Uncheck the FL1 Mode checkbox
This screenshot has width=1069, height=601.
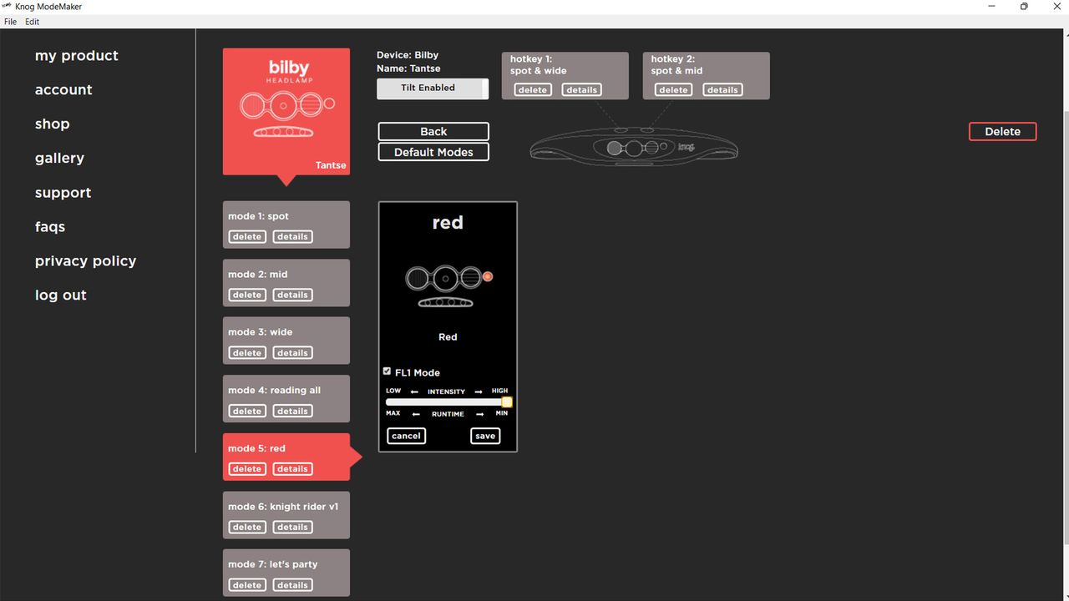click(387, 371)
